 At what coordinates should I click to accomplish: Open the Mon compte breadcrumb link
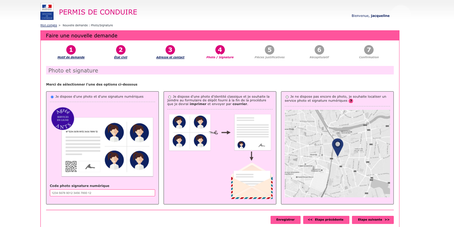click(x=48, y=25)
